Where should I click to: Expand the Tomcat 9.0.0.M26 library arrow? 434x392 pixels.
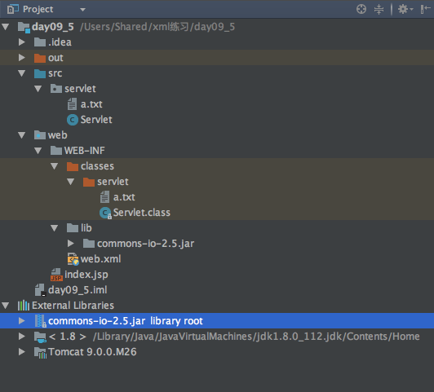pyautogui.click(x=21, y=351)
